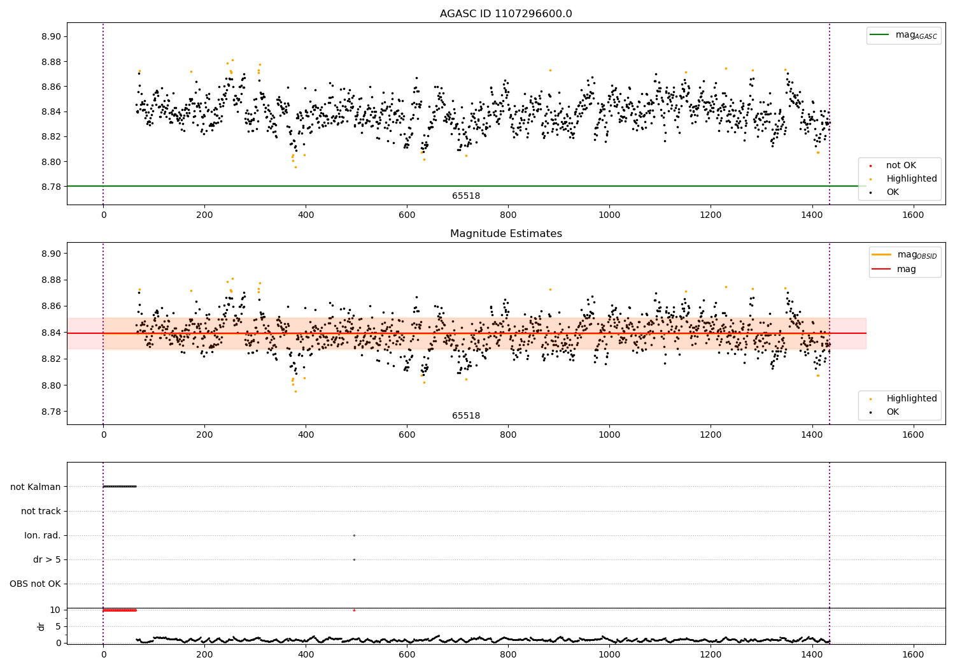Click the black marker on the 'dr > 5' row
The height and width of the screenshot is (669, 955).
(354, 559)
